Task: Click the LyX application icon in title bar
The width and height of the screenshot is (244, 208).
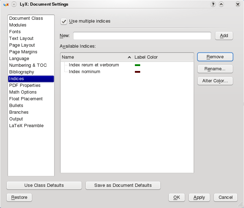Action: tap(6, 4)
